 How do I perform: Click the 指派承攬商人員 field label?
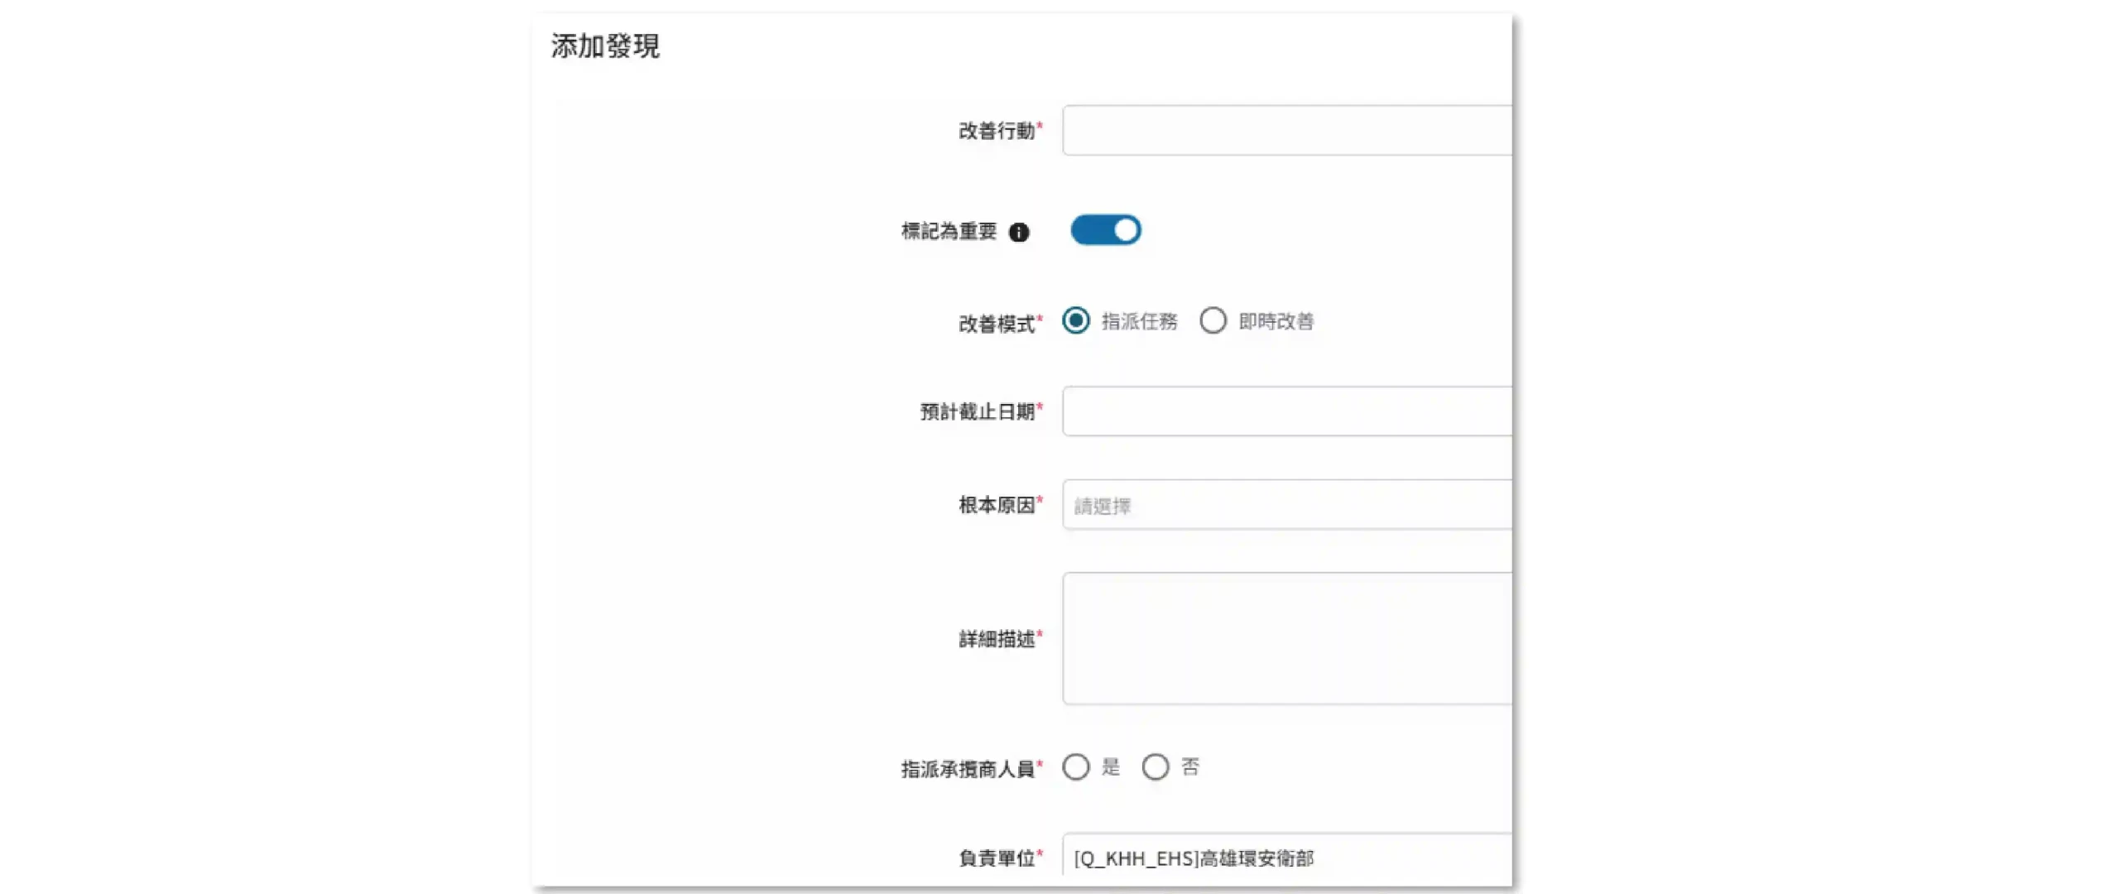click(968, 769)
